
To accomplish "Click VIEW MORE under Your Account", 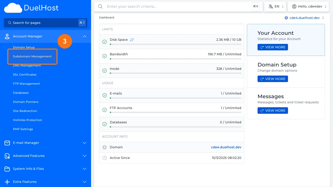I will pos(273,47).
